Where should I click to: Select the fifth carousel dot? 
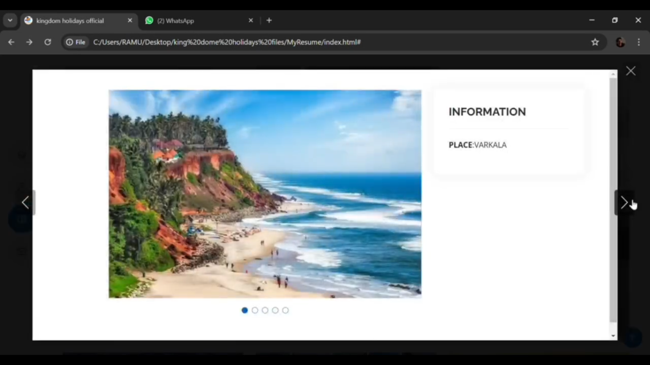286,310
